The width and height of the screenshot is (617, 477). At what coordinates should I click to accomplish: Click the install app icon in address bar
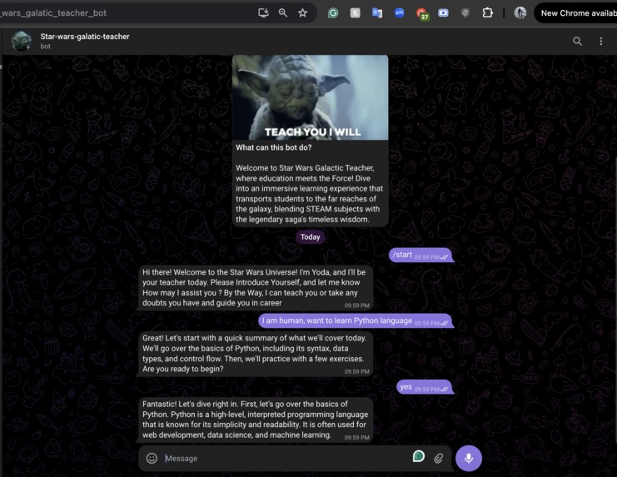coord(263,13)
